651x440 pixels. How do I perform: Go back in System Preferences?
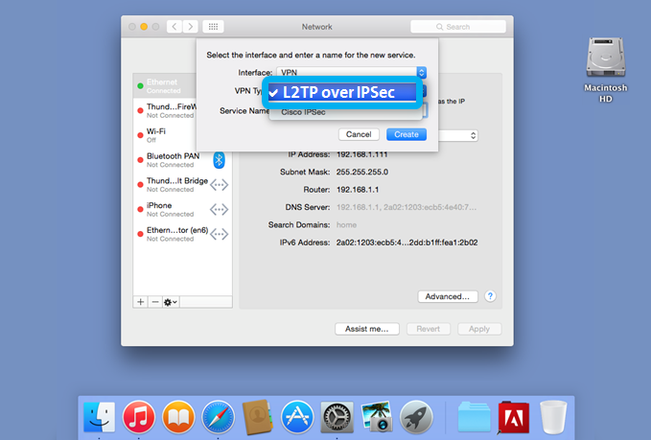pos(174,27)
